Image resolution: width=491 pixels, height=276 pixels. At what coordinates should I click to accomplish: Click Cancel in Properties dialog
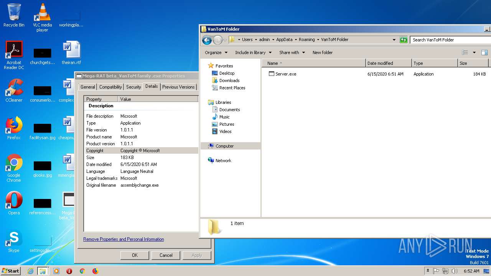click(x=166, y=255)
